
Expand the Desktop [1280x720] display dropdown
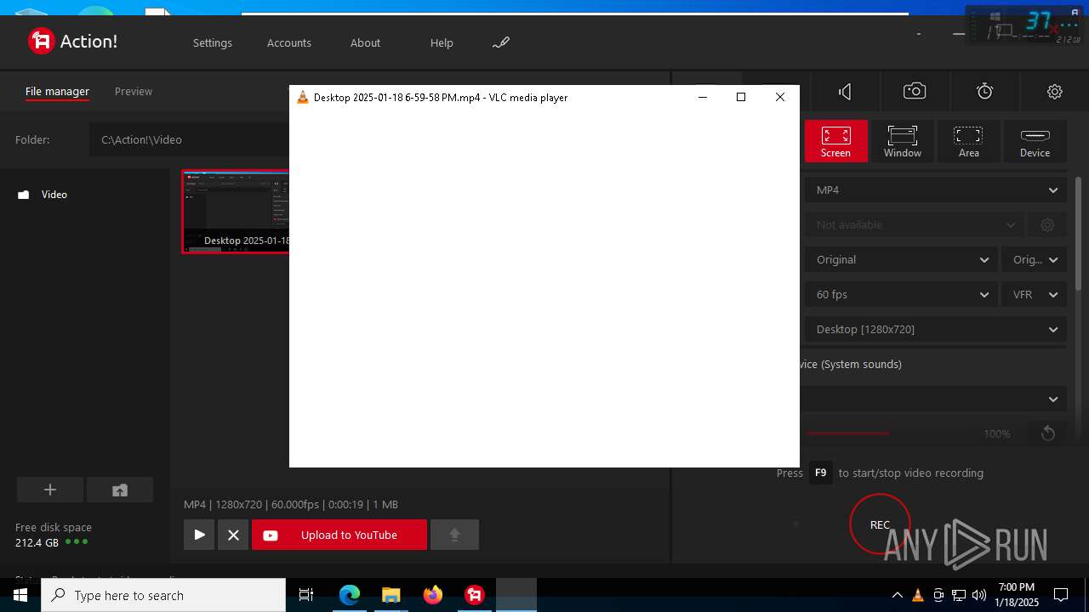[935, 329]
